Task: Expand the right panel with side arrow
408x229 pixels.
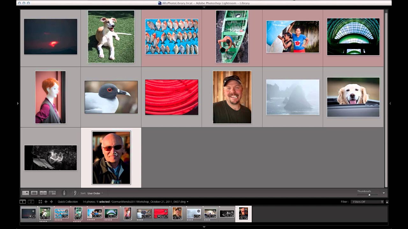Action: coord(390,103)
